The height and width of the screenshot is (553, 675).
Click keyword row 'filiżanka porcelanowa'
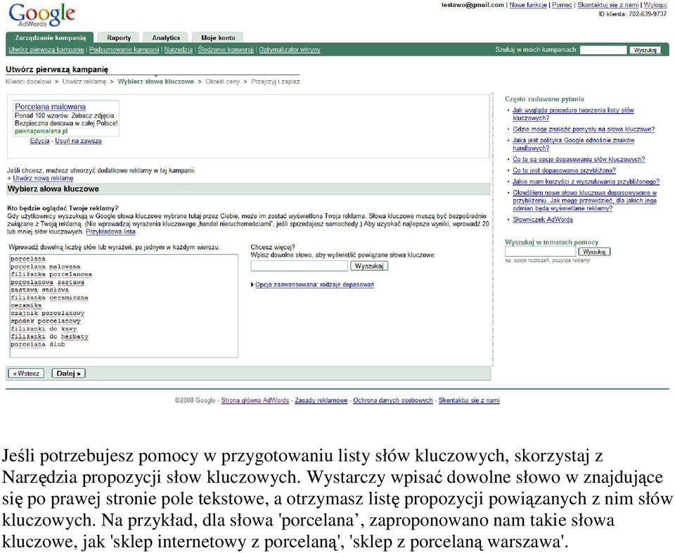click(x=51, y=274)
